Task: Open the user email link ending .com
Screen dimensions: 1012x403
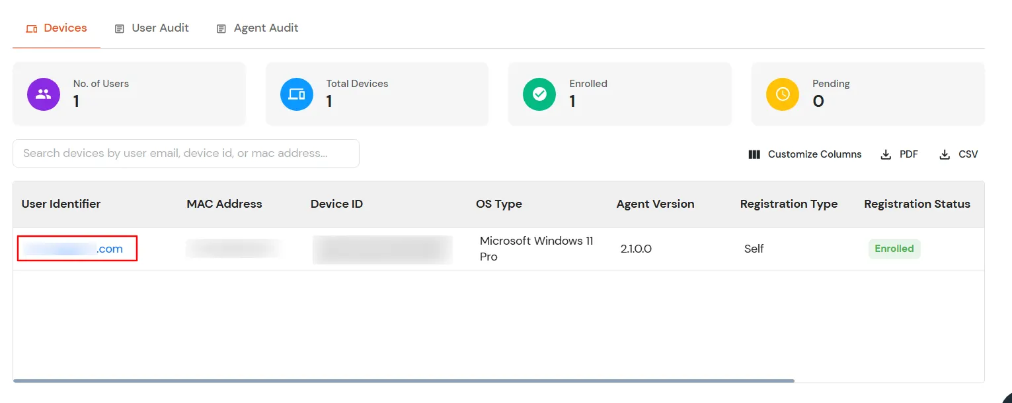Action: point(73,249)
